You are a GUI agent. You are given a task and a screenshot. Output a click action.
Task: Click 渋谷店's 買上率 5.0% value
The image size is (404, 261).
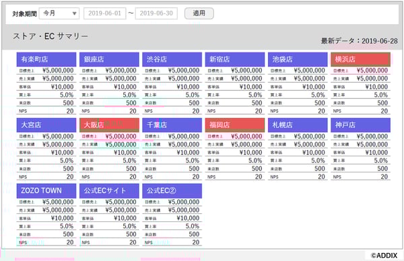193,95
